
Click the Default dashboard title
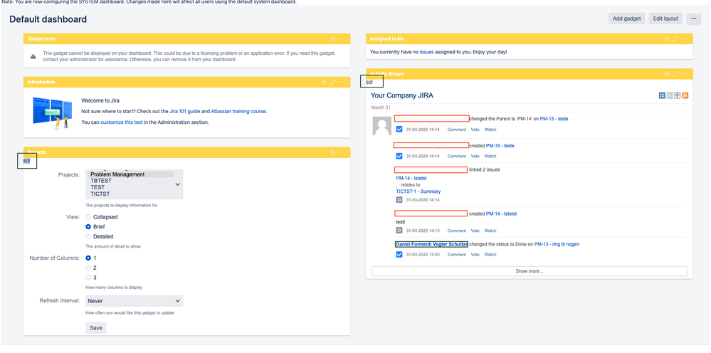tap(48, 19)
